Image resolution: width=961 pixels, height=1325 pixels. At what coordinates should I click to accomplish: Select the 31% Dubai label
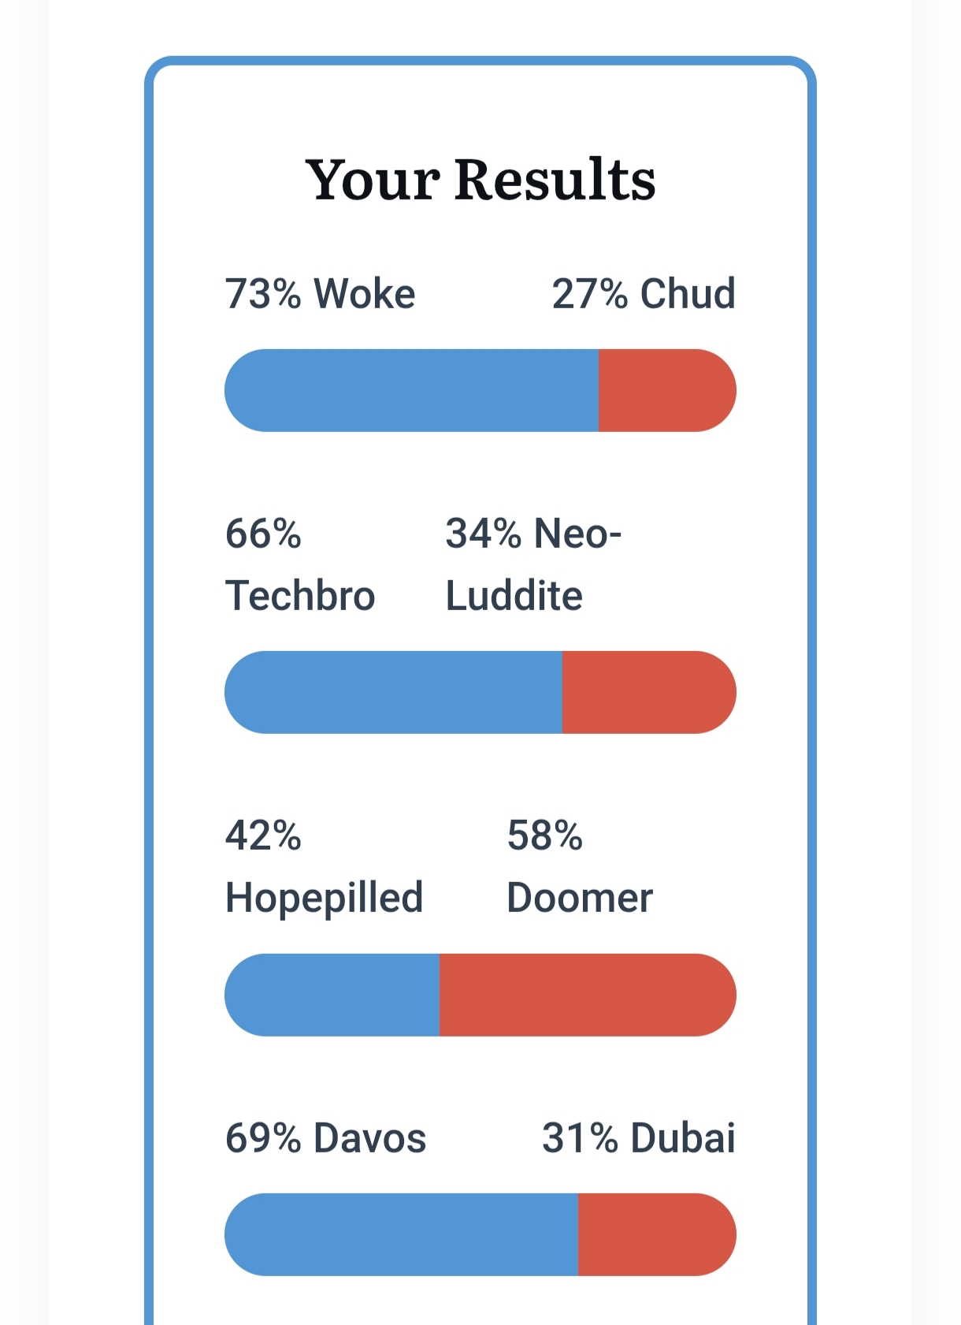(639, 1138)
